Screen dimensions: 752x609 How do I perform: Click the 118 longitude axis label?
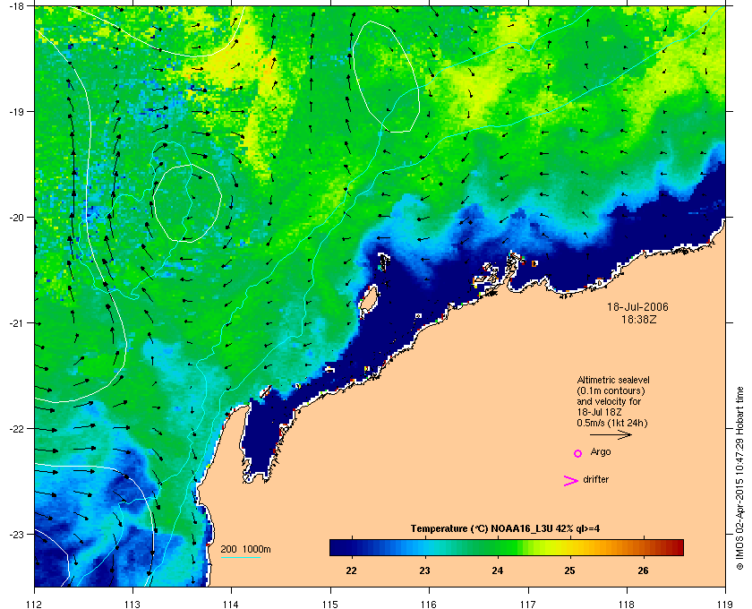(627, 604)
